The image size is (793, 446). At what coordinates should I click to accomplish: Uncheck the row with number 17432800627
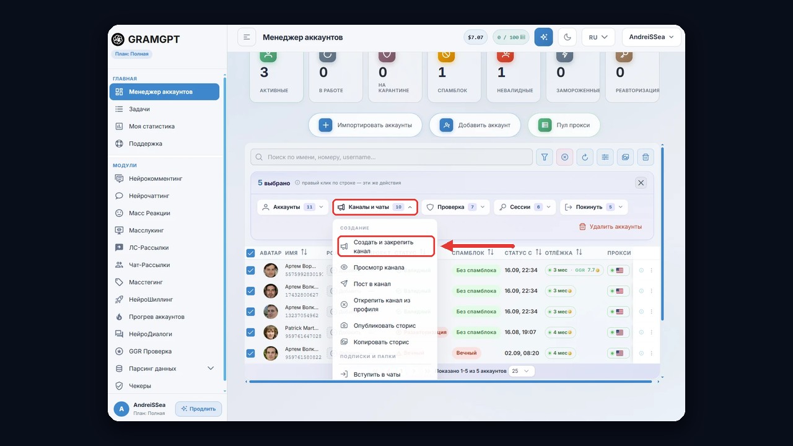[x=251, y=291]
